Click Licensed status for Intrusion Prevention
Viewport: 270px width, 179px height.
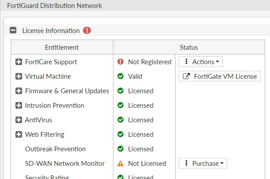pyautogui.click(x=141, y=106)
